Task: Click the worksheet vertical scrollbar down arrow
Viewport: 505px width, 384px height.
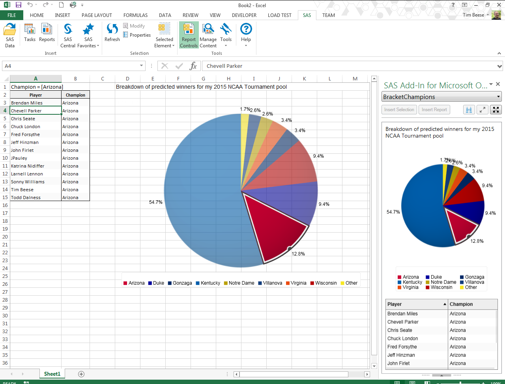Action: pyautogui.click(x=374, y=366)
